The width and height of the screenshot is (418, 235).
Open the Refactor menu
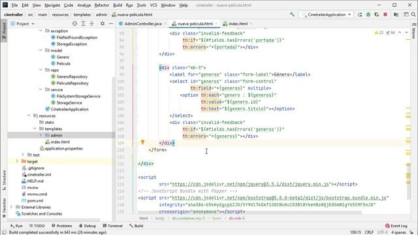click(102, 5)
